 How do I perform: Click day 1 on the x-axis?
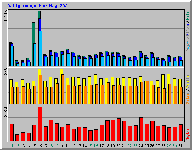coord(12,146)
